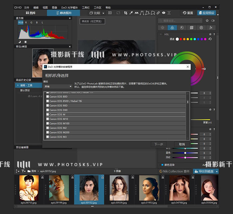The height and width of the screenshot is (214, 233).
Task: Switch to the 图库 tab
Action: coord(31,13)
